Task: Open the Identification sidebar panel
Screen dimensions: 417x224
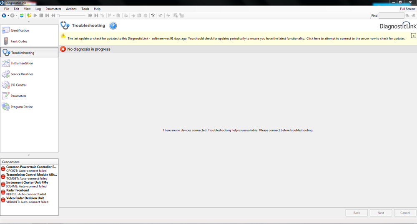Action: [29, 30]
